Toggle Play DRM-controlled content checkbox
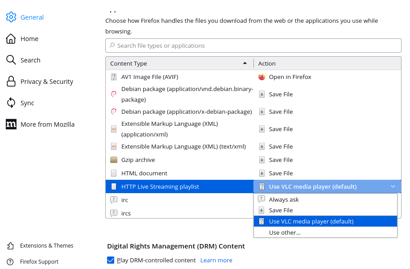 point(111,260)
